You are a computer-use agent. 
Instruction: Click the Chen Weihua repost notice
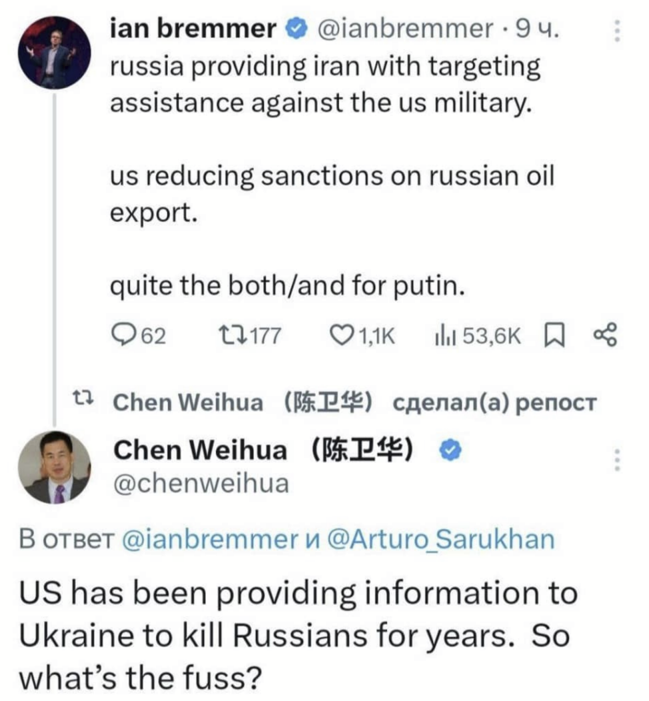tap(353, 402)
